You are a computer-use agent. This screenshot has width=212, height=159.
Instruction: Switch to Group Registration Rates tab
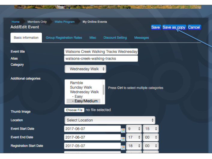click(64, 38)
